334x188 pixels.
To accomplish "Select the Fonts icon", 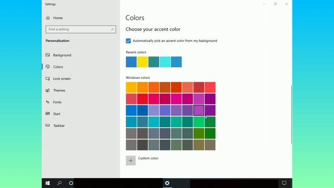I will (x=47, y=102).
